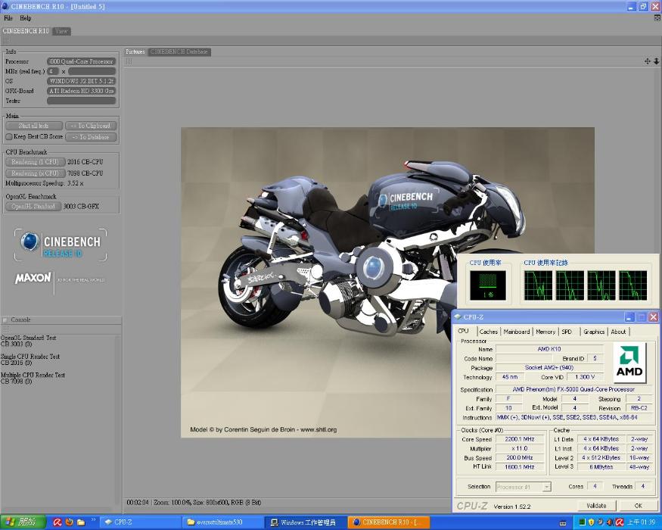
Task: Open the File menu
Action: click(x=8, y=18)
